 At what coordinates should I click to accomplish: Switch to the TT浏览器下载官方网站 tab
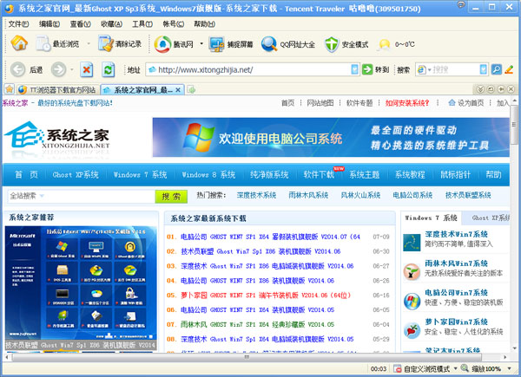(57, 89)
